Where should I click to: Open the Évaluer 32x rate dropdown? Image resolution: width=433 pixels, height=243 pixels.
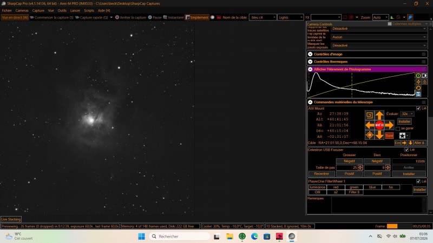(x=407, y=114)
